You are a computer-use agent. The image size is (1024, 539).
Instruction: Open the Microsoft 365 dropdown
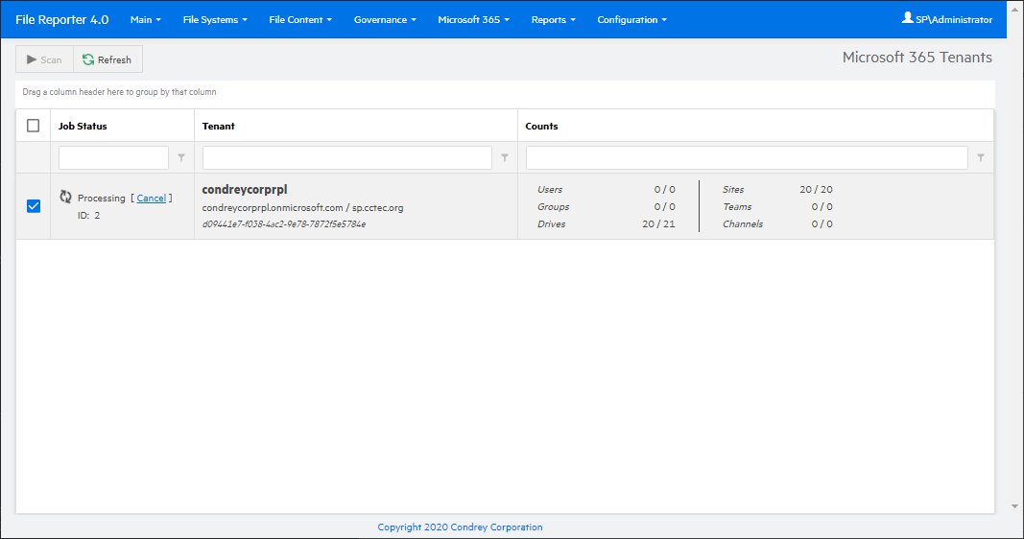click(x=473, y=19)
